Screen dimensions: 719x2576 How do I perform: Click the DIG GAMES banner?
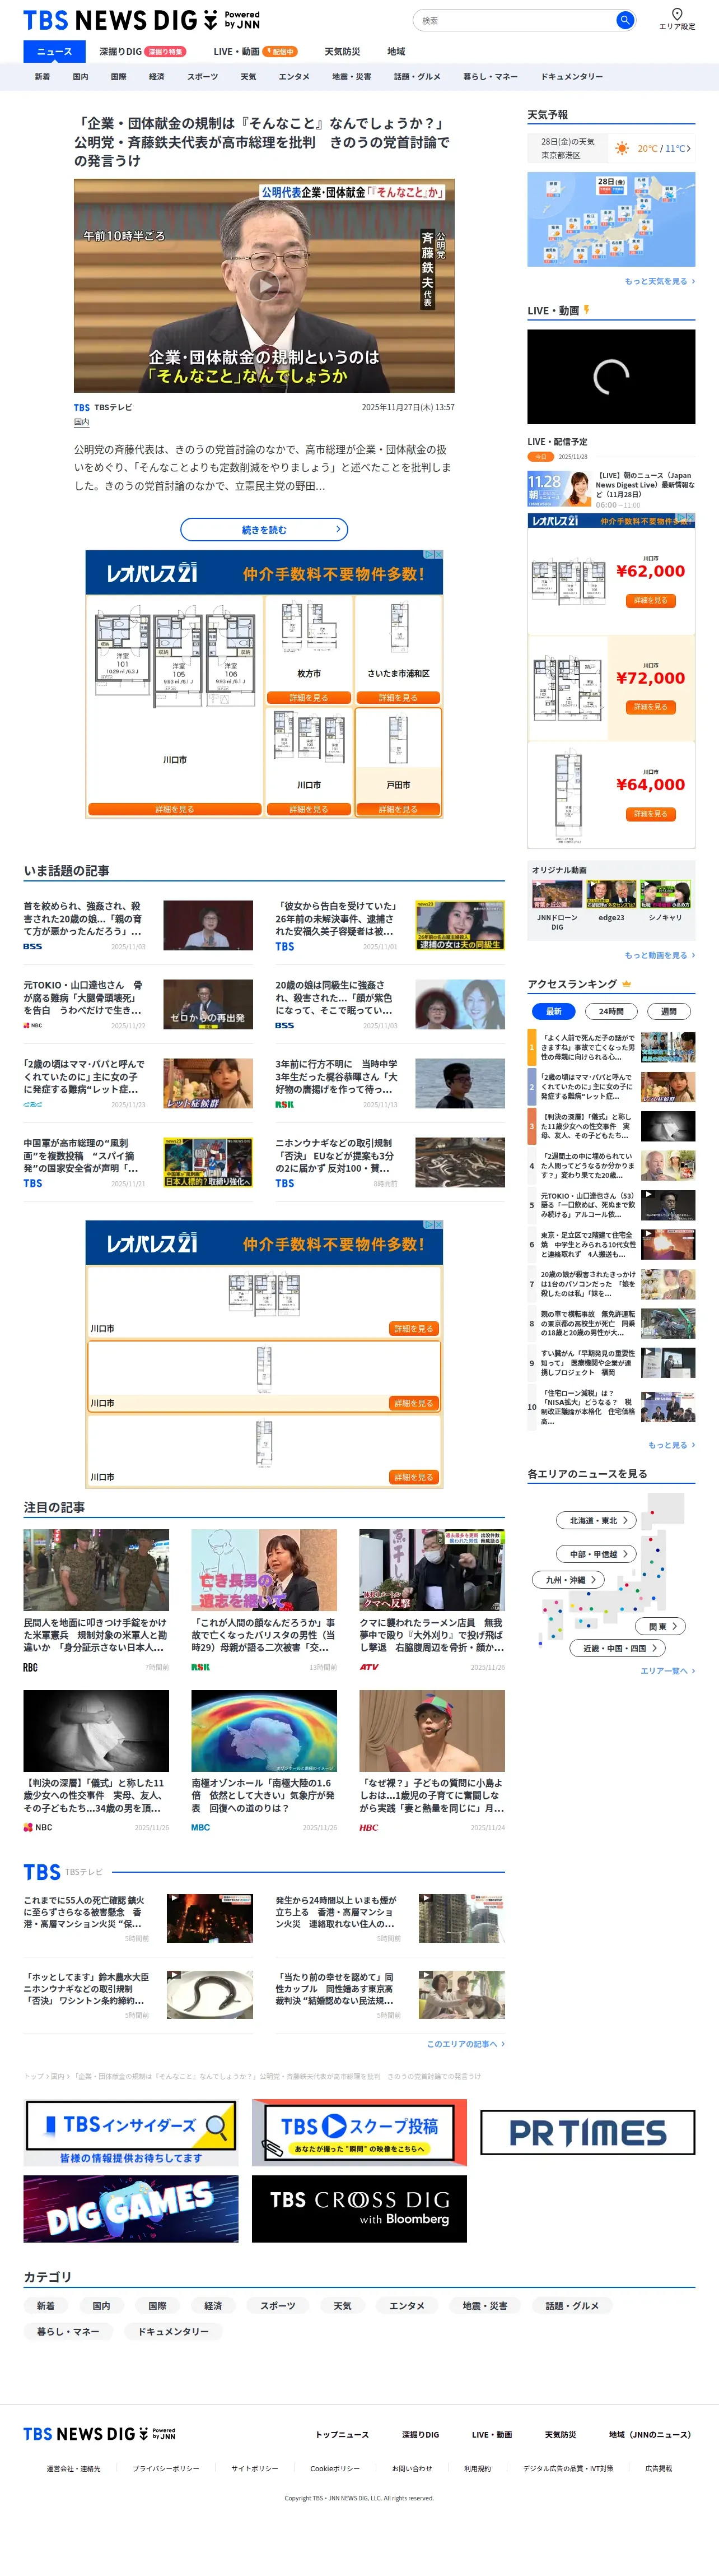pyautogui.click(x=131, y=2209)
